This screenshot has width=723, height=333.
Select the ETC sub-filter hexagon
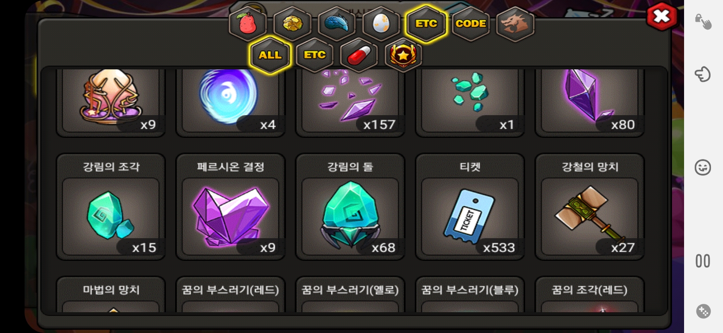(315, 55)
